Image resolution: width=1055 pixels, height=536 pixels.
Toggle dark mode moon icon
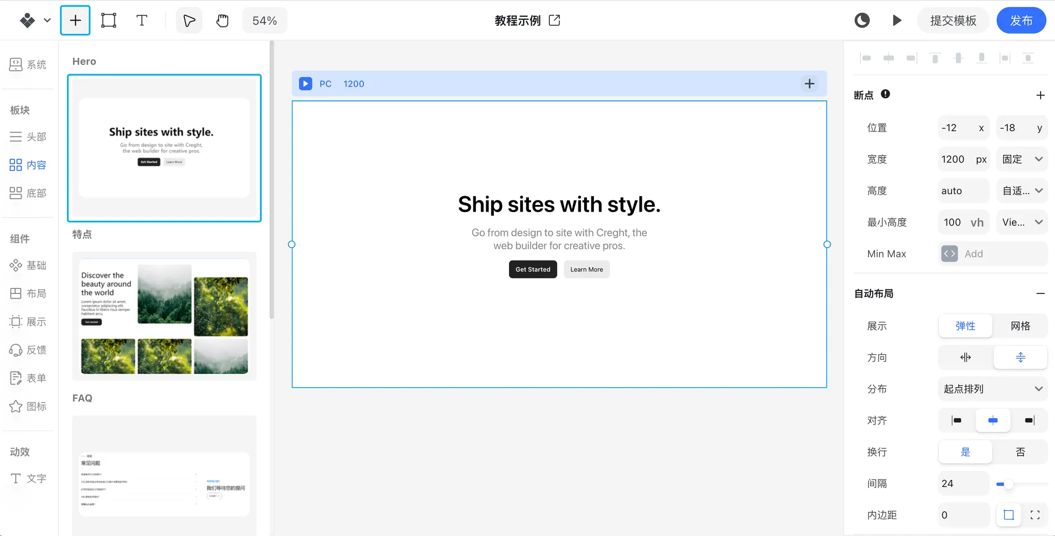[x=862, y=21]
